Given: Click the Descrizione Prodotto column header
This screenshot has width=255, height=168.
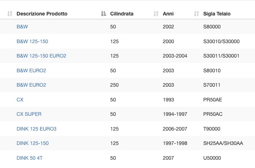Looking at the screenshot, I should point(42,14).
